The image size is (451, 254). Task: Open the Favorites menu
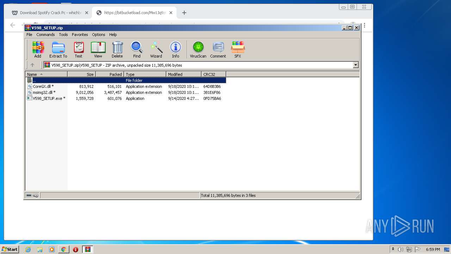pos(80,35)
